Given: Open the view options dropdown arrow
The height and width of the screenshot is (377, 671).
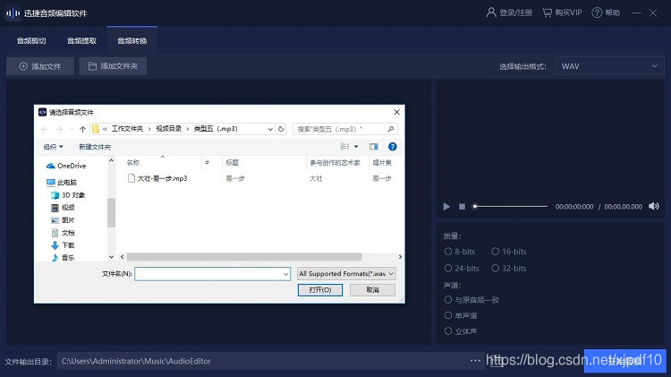Looking at the screenshot, I should tap(356, 147).
